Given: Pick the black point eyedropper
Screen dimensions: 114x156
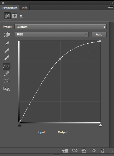Looking at the screenshot, I should click(x=7, y=44).
